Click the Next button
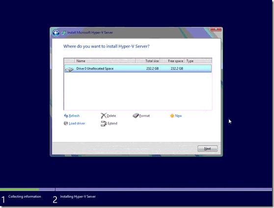This screenshot has width=274, height=208. (207, 149)
